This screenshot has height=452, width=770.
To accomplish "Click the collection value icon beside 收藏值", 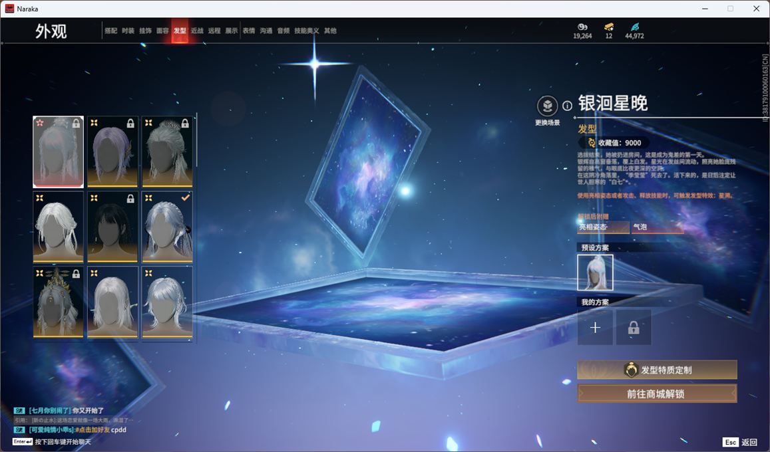I will click(x=592, y=143).
